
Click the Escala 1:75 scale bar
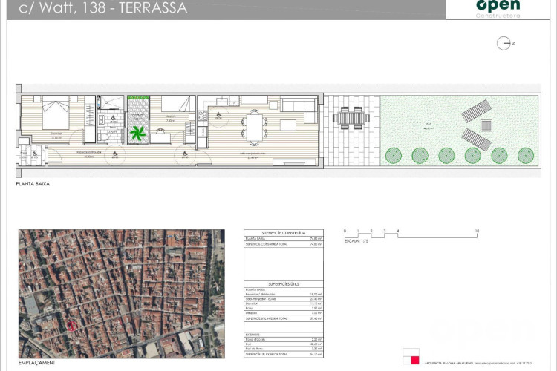pos(409,233)
